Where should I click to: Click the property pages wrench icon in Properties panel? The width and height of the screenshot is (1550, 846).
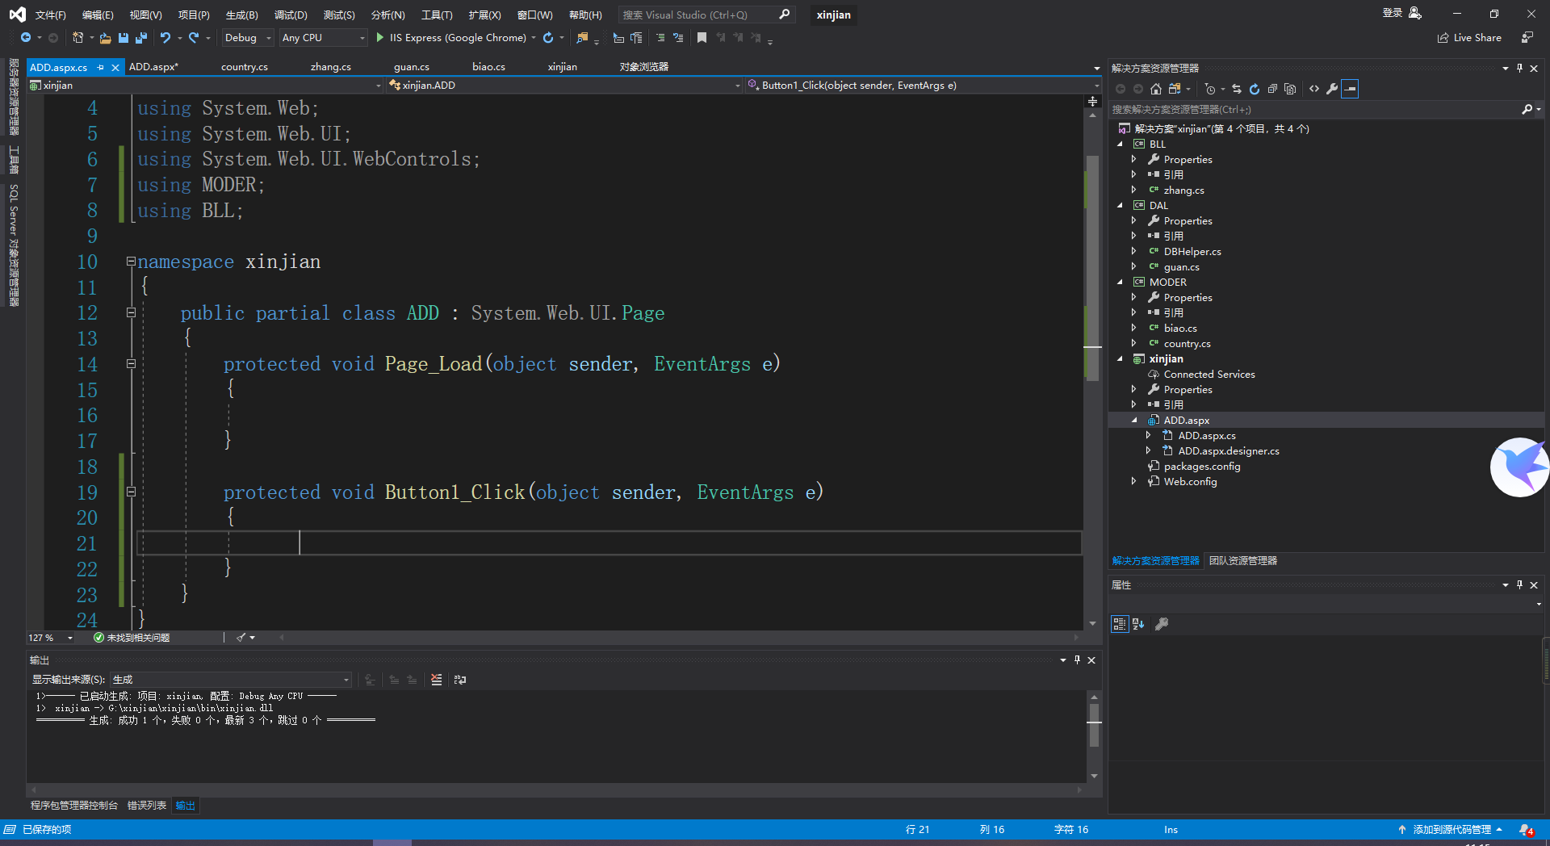1162,623
